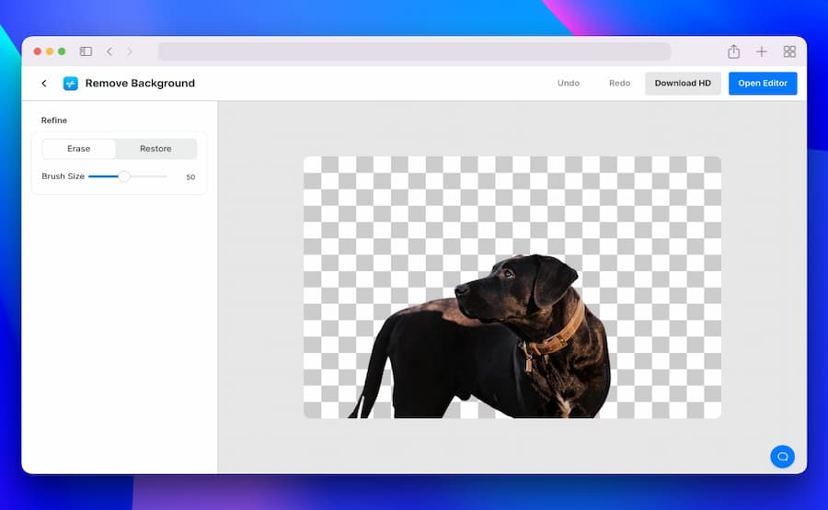The width and height of the screenshot is (828, 510).
Task: Toggle the browser sidebar icon
Action: tap(86, 51)
